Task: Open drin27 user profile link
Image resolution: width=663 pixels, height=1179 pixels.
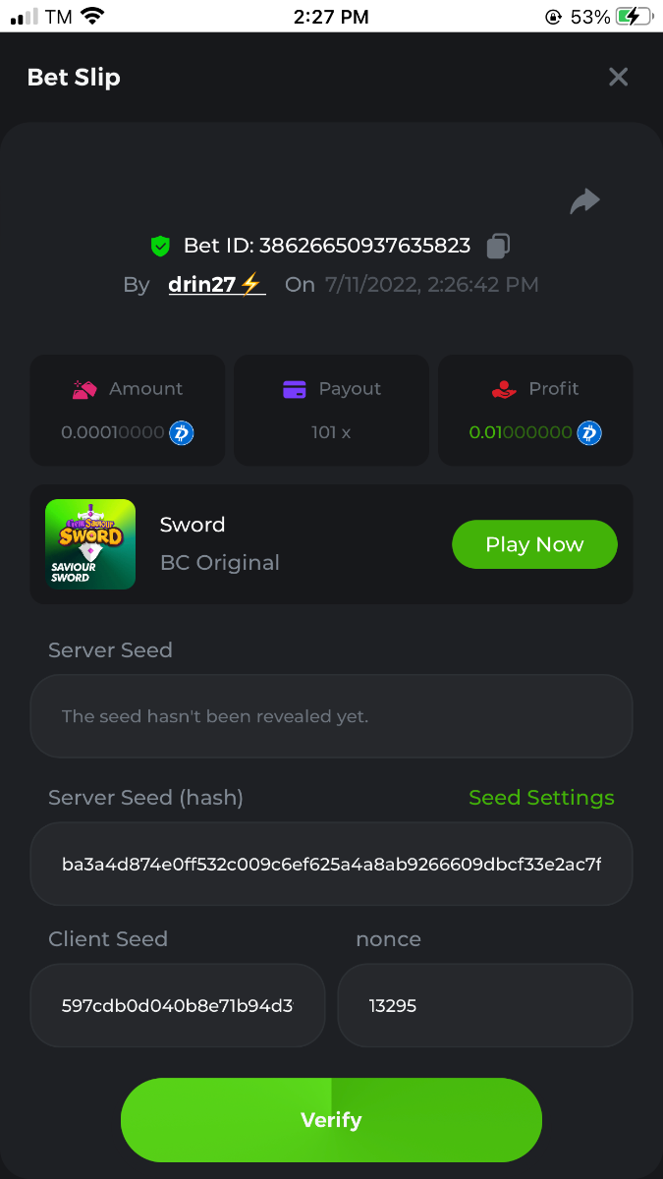Action: (215, 285)
